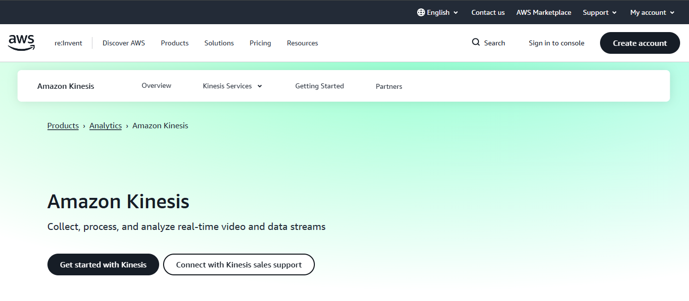Expand the Support menu
Viewport: 689px width, 301px height.
(600, 12)
